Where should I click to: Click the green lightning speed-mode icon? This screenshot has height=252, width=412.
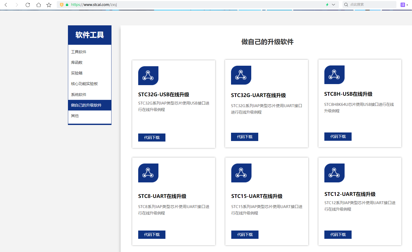[x=327, y=5]
